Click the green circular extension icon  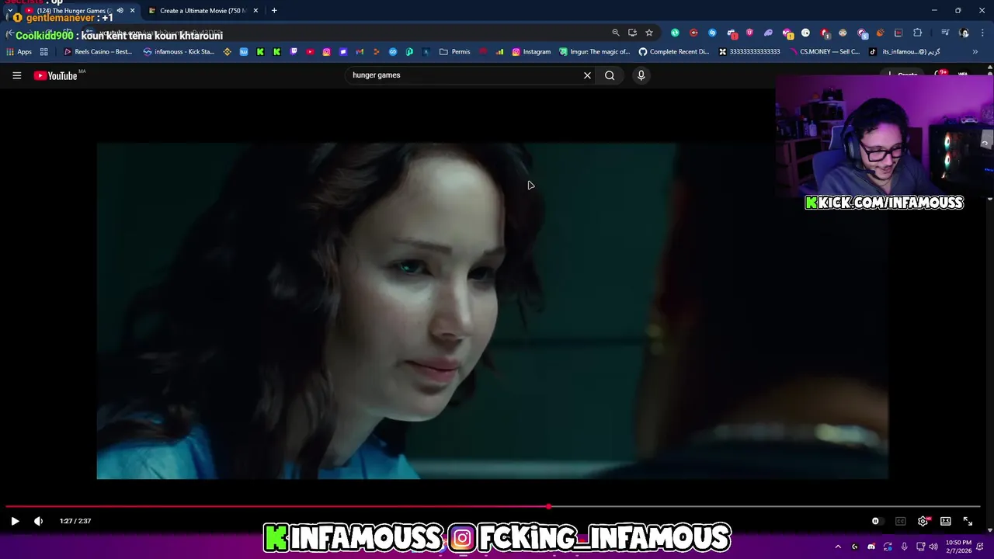(675, 33)
